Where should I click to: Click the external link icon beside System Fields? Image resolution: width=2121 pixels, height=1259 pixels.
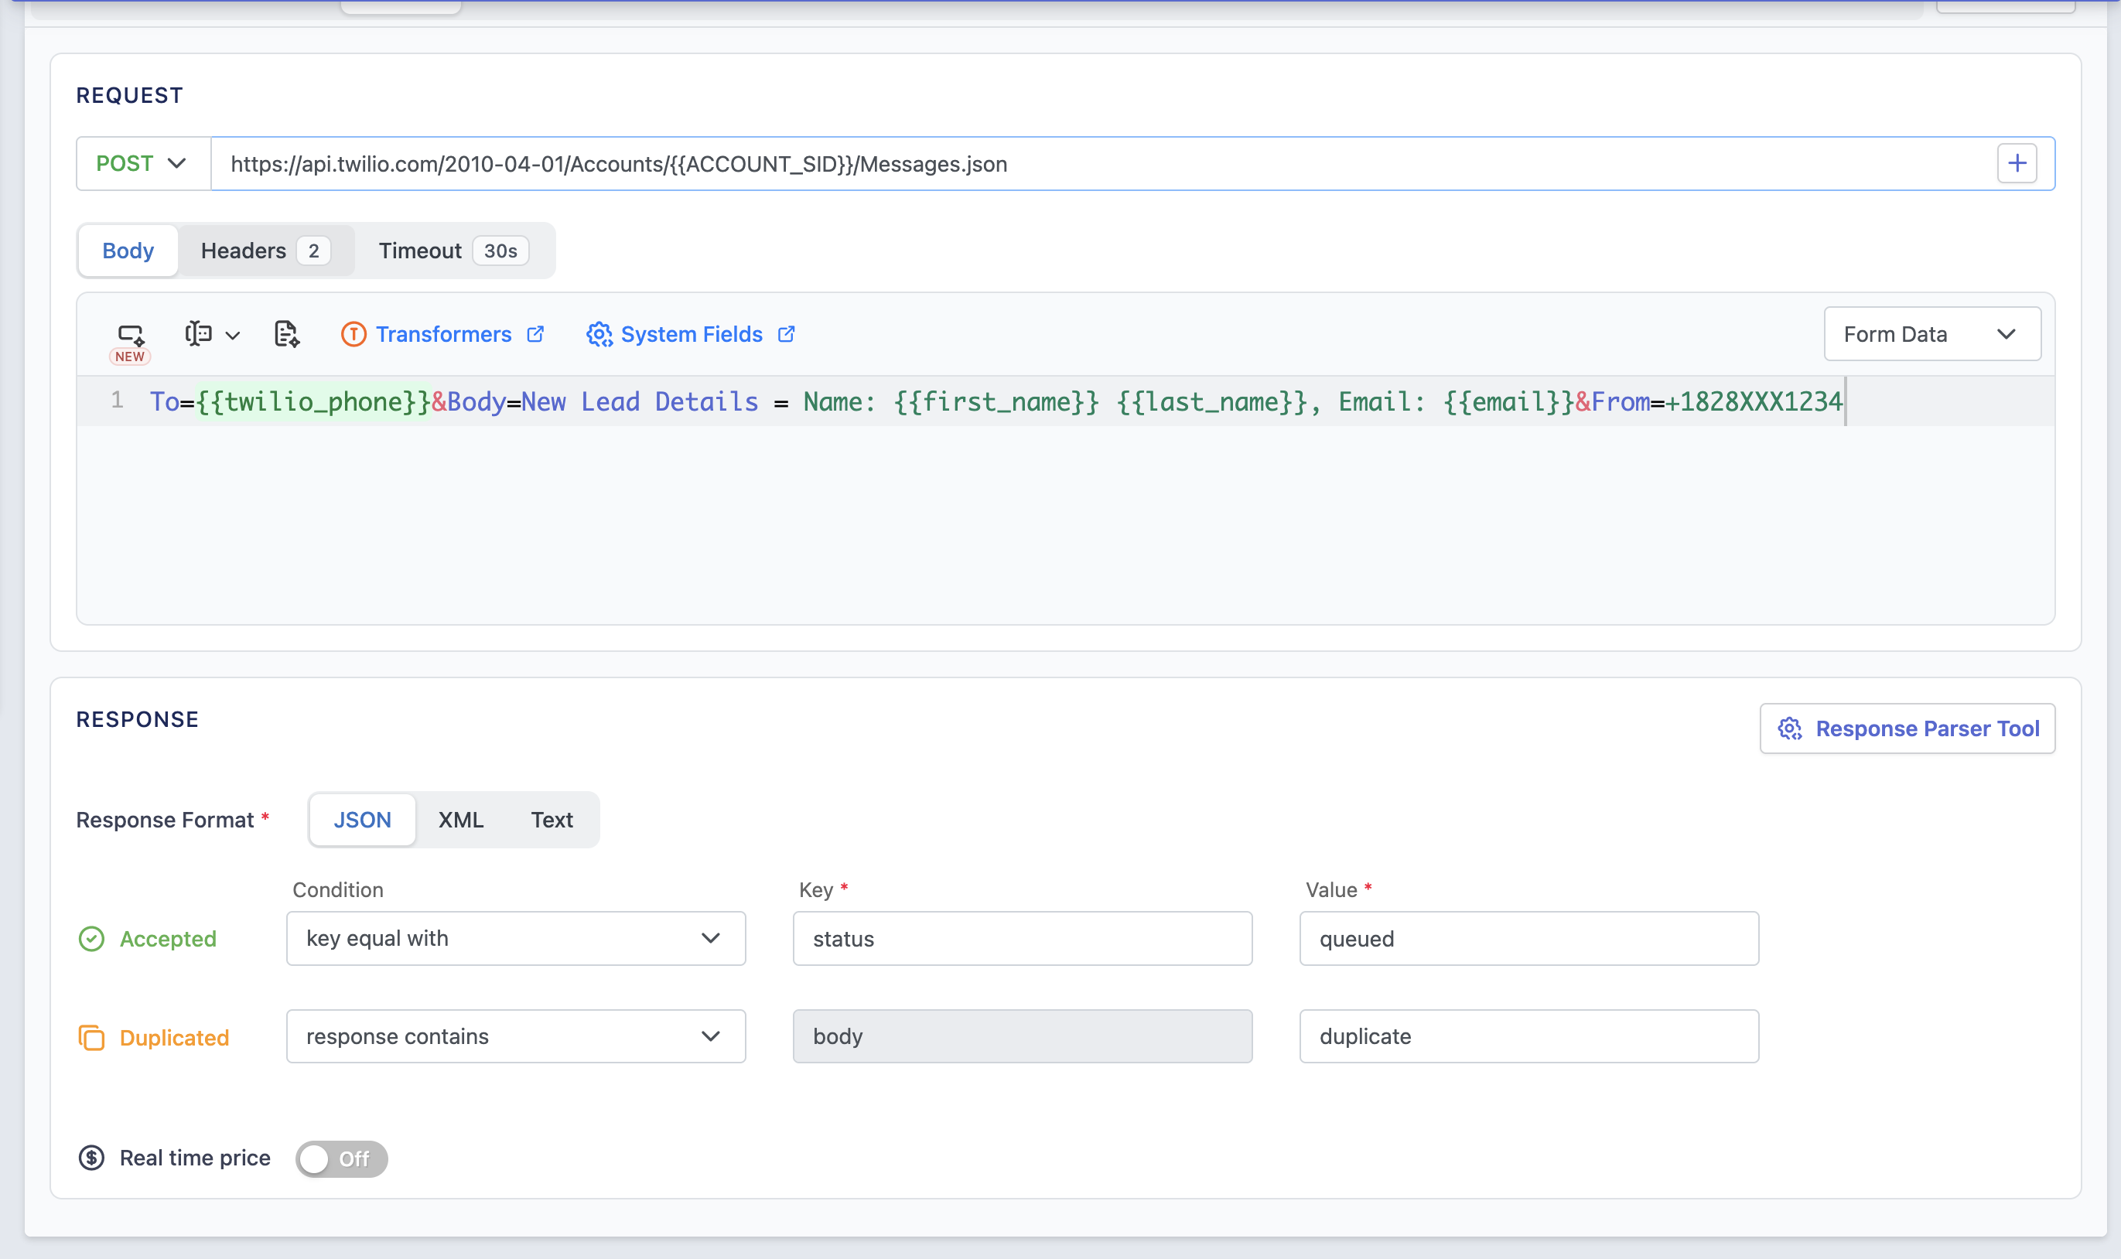[787, 334]
